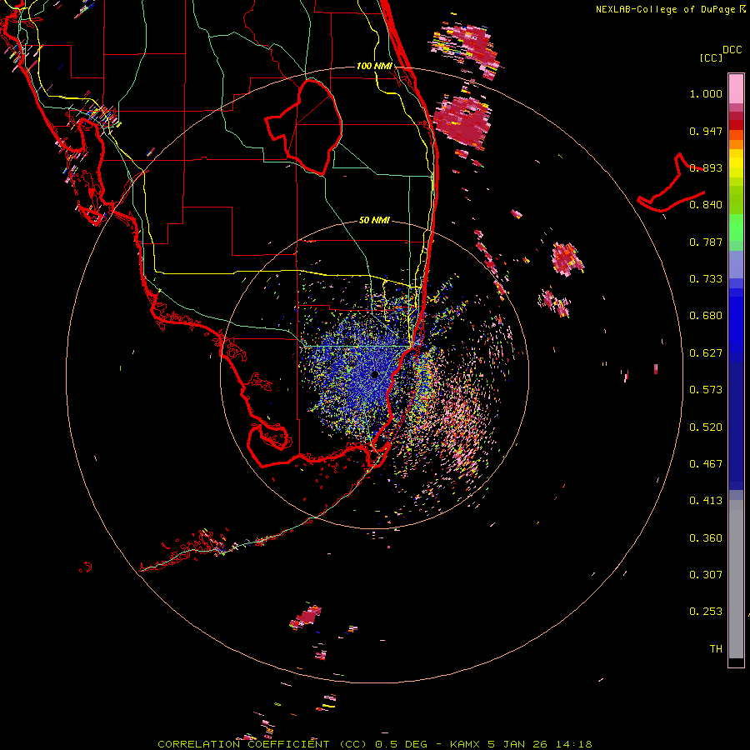Viewport: 750px width, 750px height.
Task: Select the 0.253 colorbar value
Action: click(706, 612)
